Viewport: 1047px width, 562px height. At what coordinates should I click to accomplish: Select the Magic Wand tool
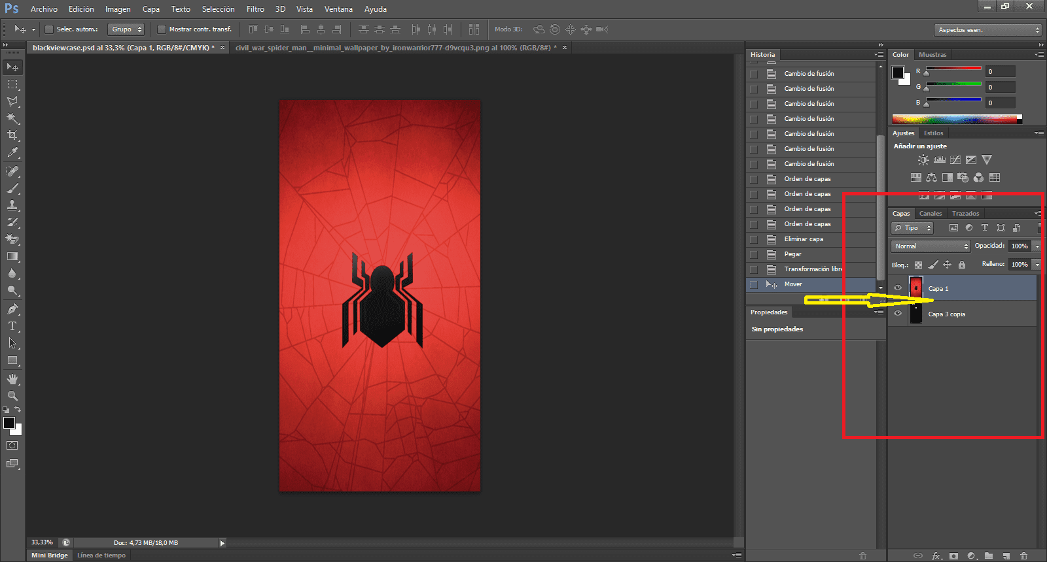click(12, 118)
